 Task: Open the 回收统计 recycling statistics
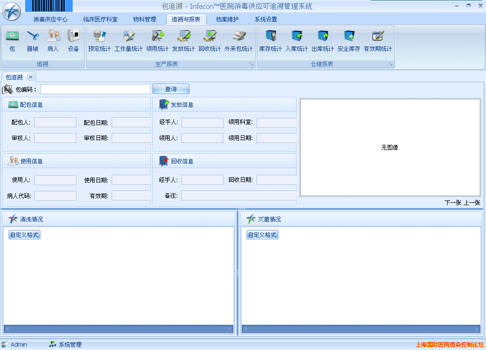coord(209,39)
